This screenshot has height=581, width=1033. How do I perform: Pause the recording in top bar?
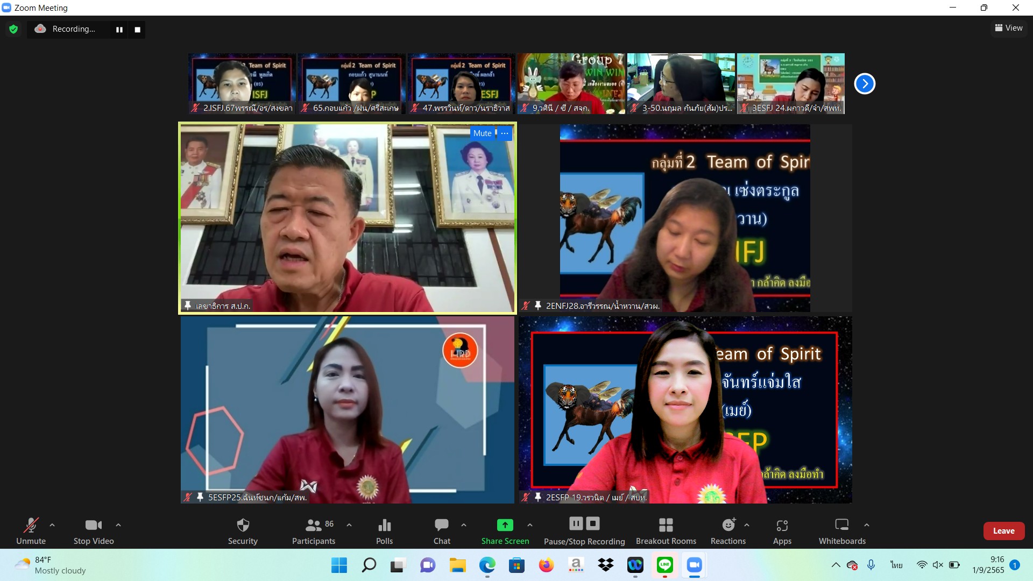(119, 30)
